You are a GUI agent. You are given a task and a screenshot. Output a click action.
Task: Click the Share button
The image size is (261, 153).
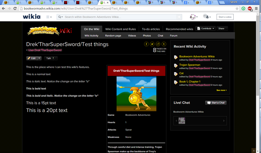[222, 29]
